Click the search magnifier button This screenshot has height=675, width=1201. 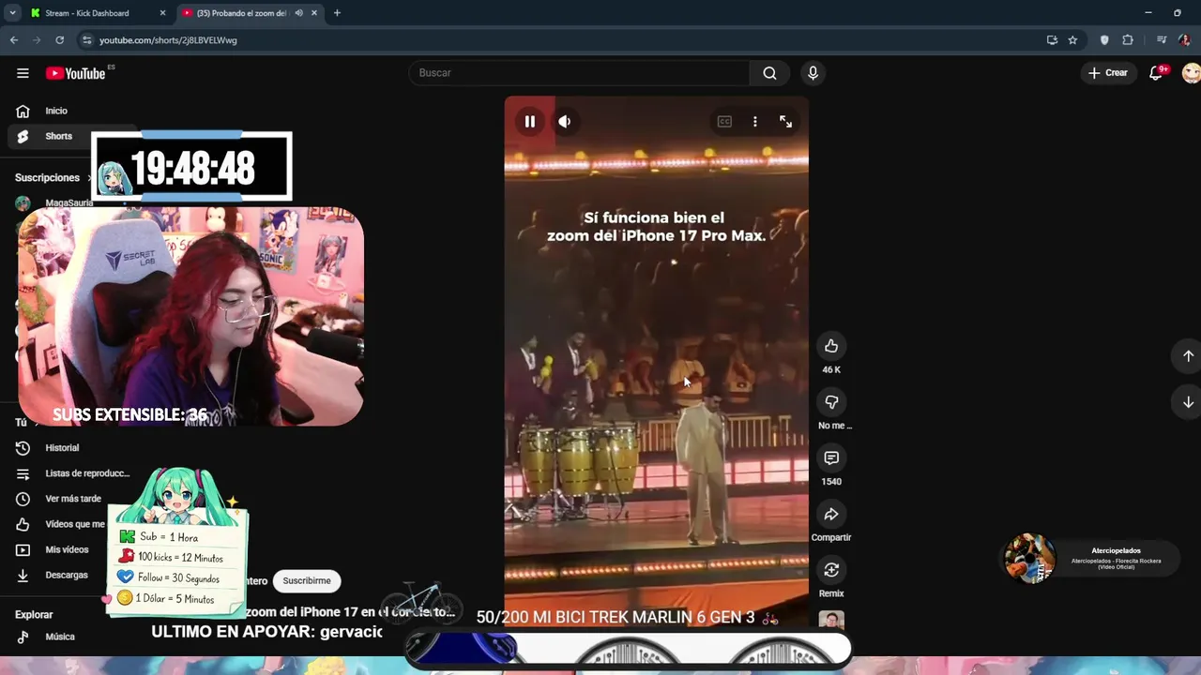(769, 73)
